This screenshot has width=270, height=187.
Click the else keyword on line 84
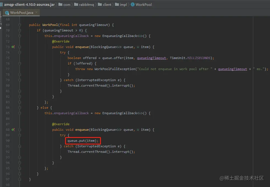point(44,108)
